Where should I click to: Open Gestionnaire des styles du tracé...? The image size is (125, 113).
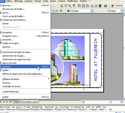click(25, 60)
